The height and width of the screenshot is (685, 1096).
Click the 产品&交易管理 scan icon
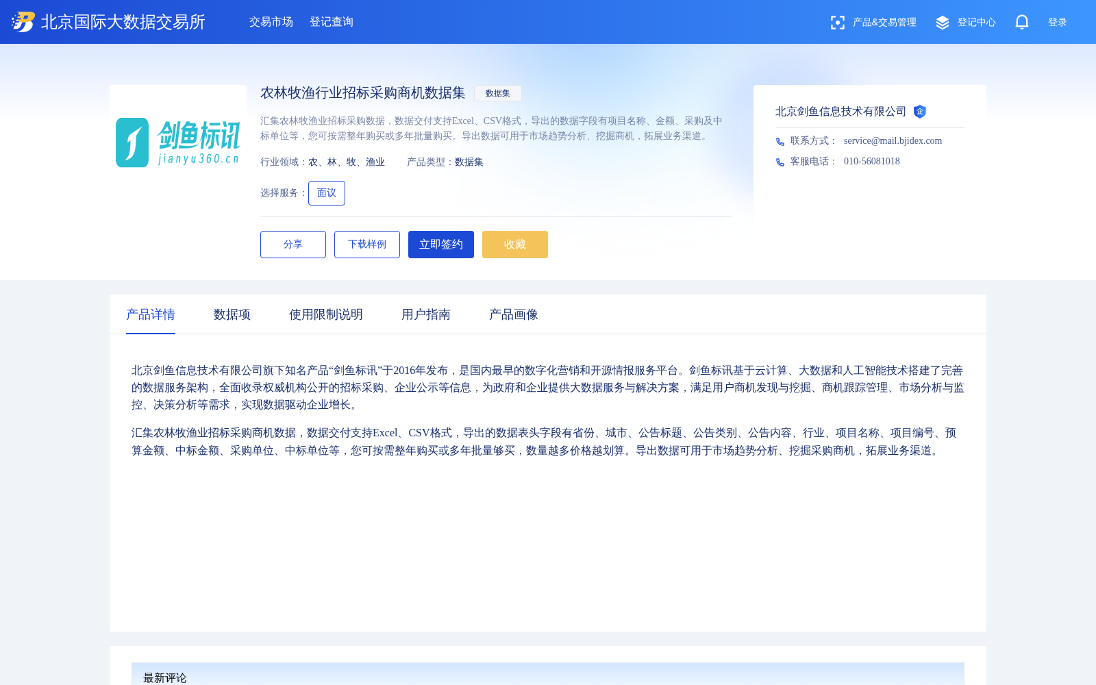(837, 23)
